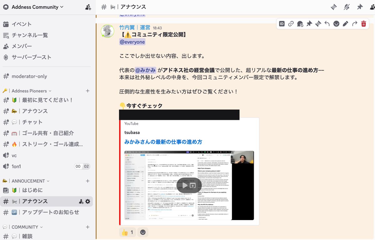Viewport: 375px width, 240px height.
Task: Edit the message with the pencil icon
Action: click(x=345, y=24)
